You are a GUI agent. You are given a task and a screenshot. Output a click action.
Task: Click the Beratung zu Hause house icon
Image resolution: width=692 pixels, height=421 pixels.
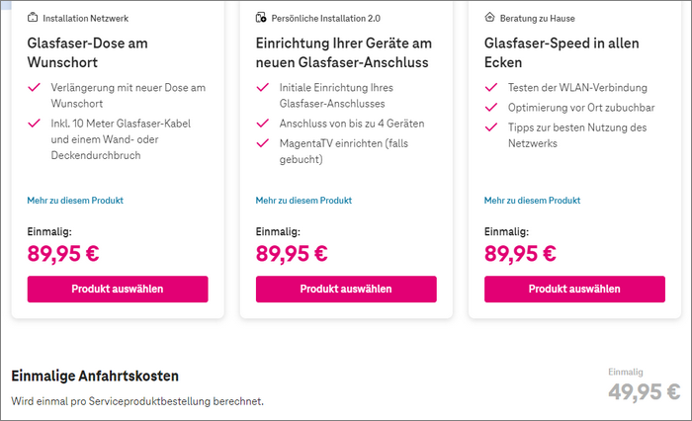[x=489, y=18]
